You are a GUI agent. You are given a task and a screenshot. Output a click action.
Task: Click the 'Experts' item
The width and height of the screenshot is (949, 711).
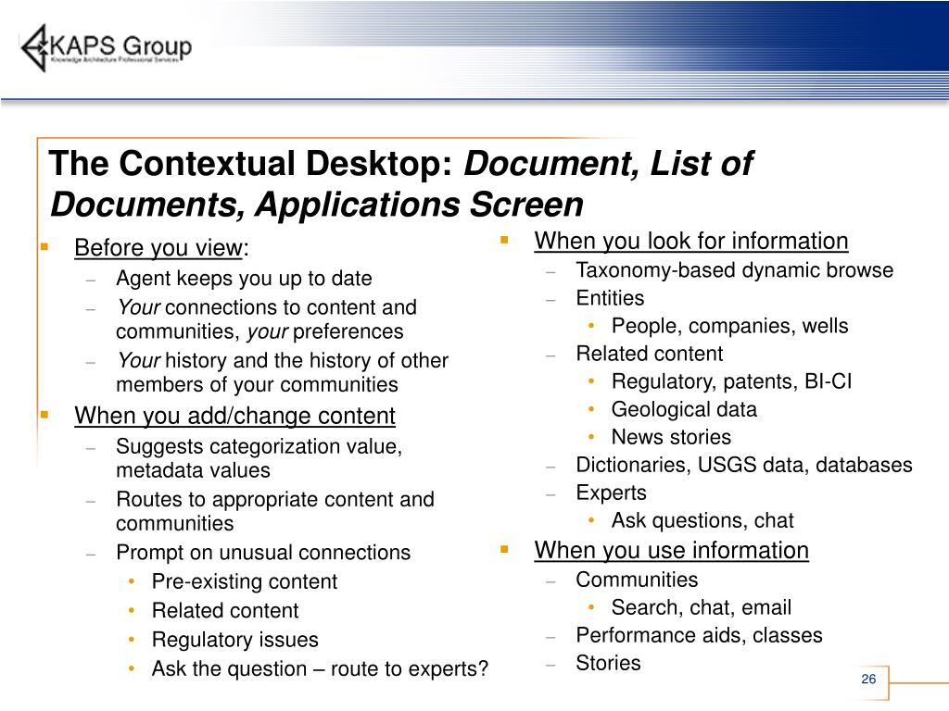click(x=612, y=493)
